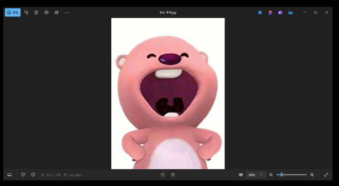The height and width of the screenshot is (186, 339).
Task: Rotate the image using the rotate icon
Action: click(26, 12)
